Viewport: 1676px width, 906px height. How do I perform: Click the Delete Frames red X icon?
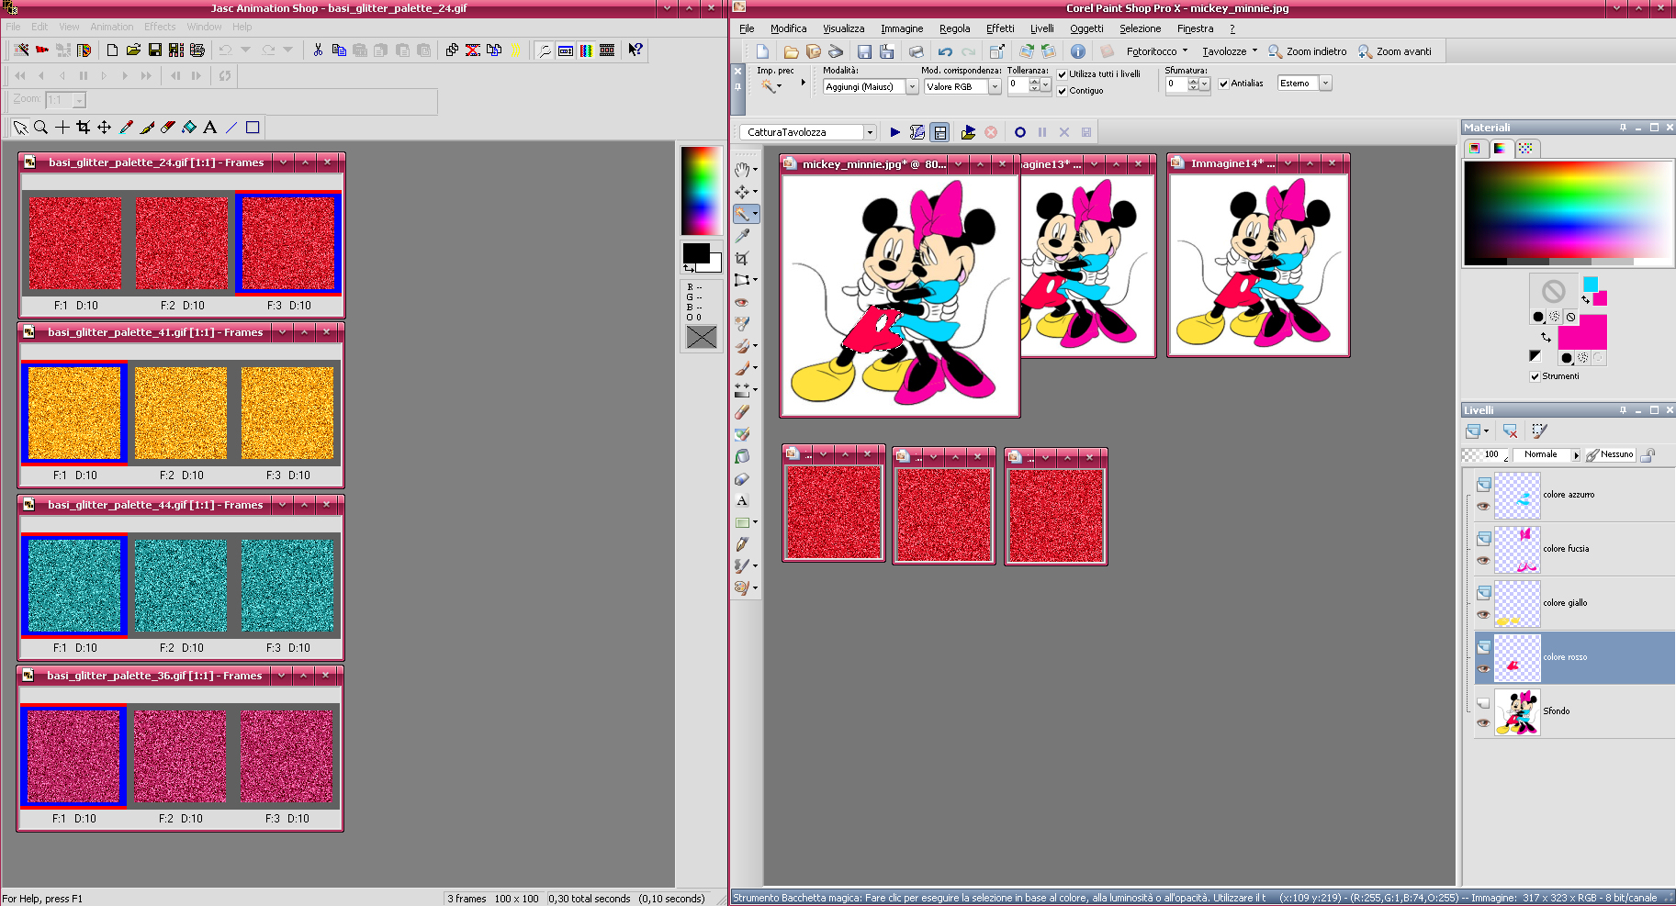(x=473, y=50)
